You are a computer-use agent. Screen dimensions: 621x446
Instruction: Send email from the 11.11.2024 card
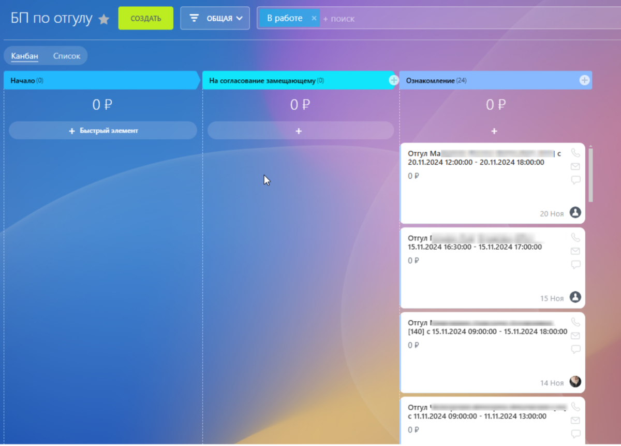(575, 420)
